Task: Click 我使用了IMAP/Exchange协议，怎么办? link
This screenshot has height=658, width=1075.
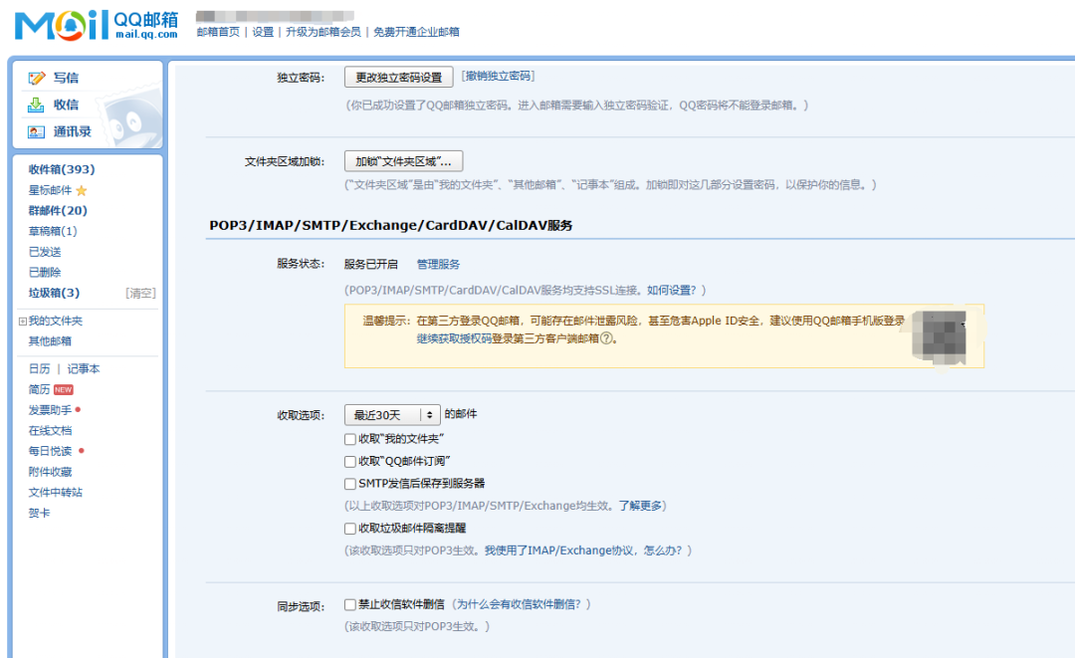Action: [x=583, y=551]
